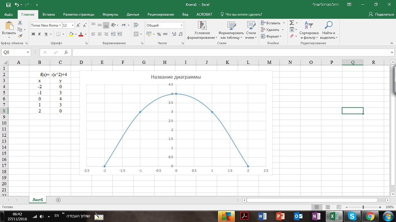Click the zoom slider handle
Viewport: 396px width, 222px height.
(363, 207)
